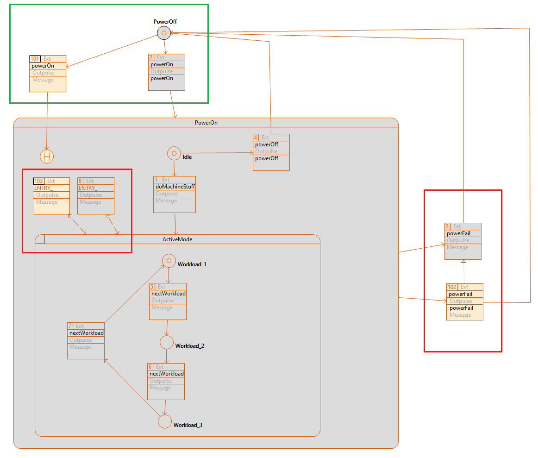Select the Idle state circle
This screenshot has width=538, height=458.
click(x=174, y=153)
